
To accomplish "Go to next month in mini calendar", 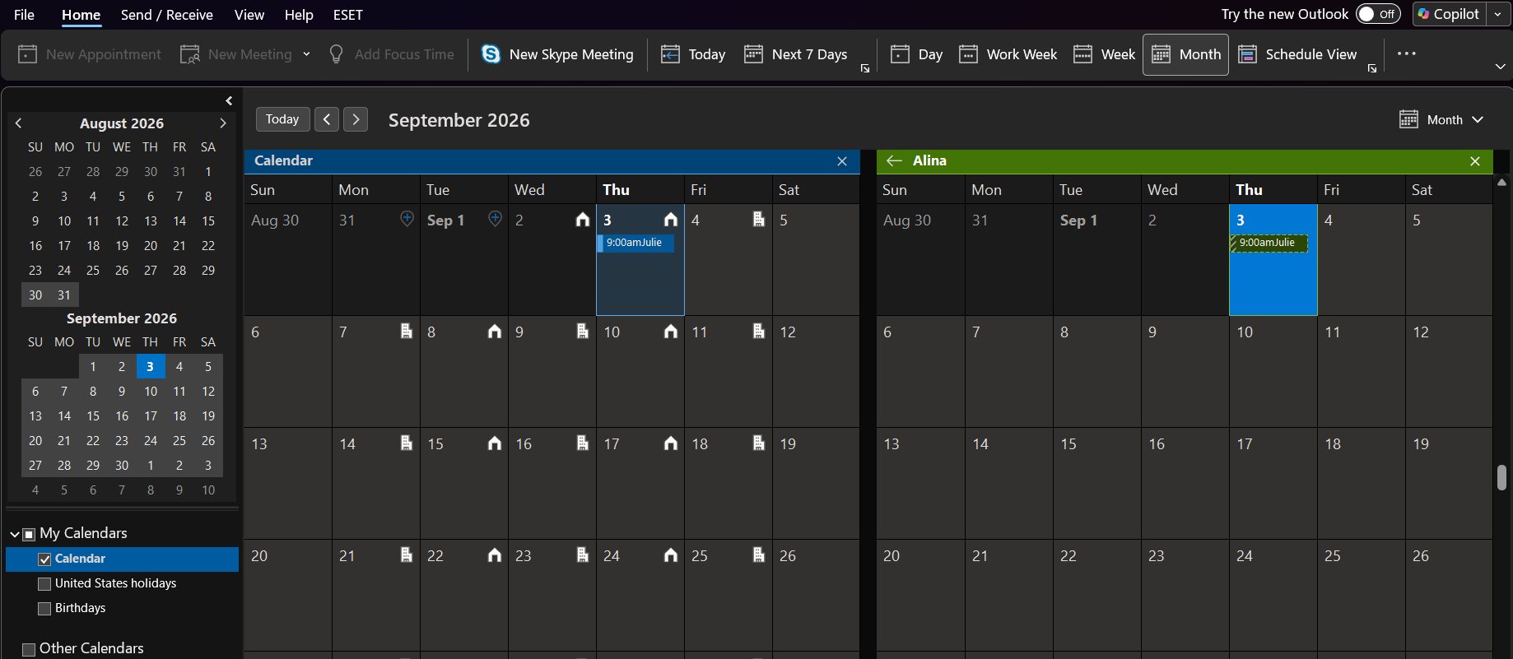I will [223, 123].
